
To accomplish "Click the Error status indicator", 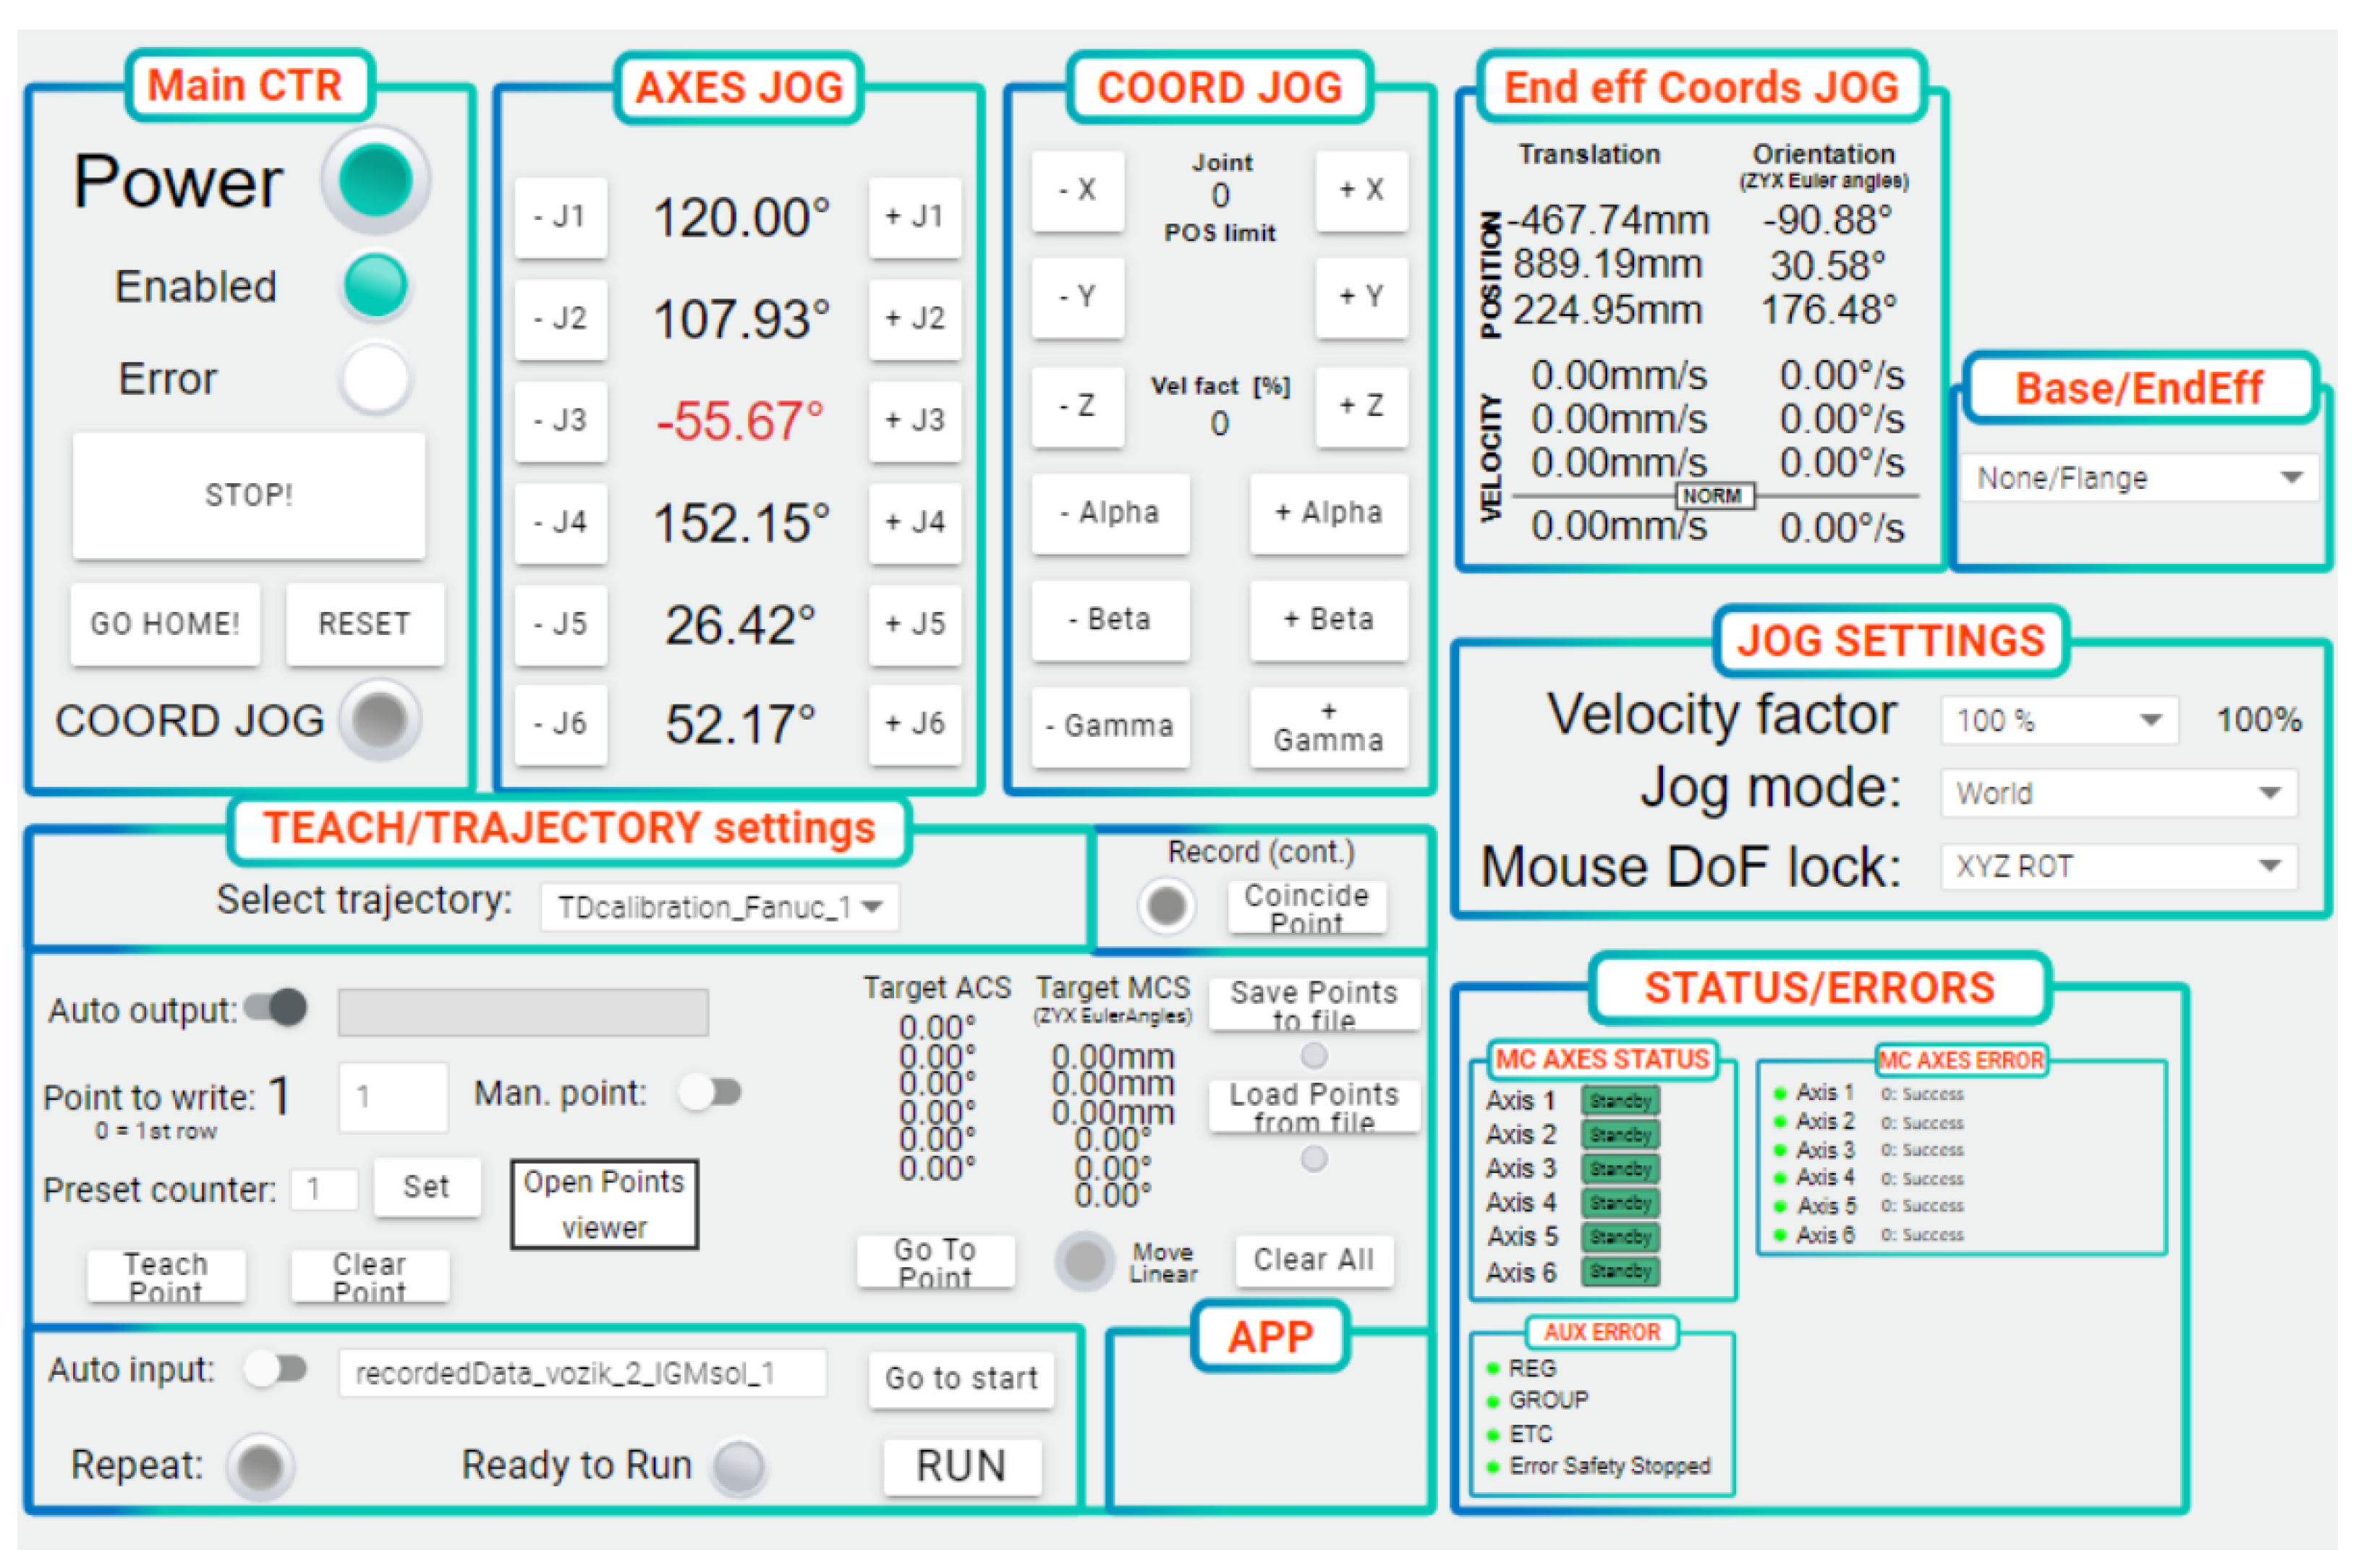I will [375, 379].
